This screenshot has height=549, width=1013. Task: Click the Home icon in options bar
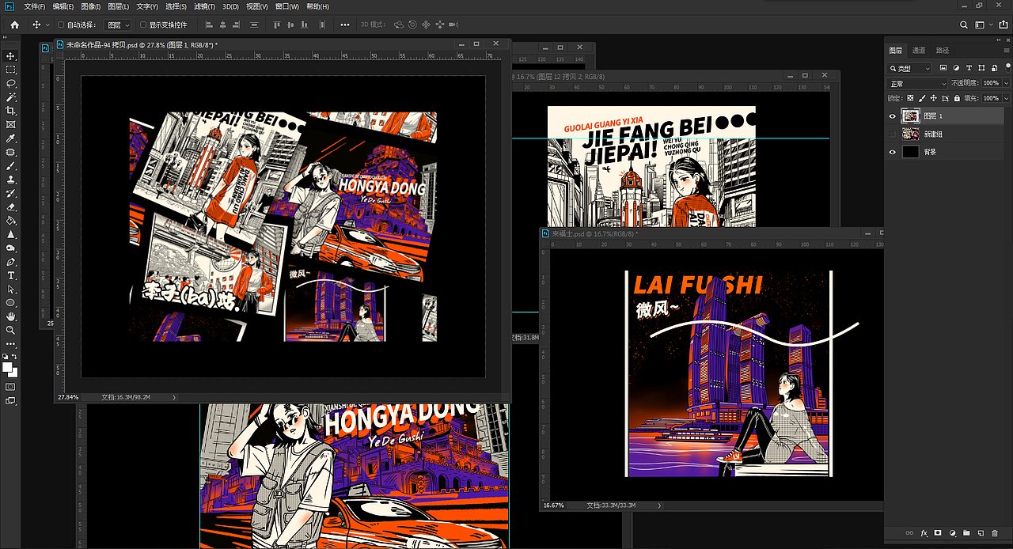(x=14, y=25)
